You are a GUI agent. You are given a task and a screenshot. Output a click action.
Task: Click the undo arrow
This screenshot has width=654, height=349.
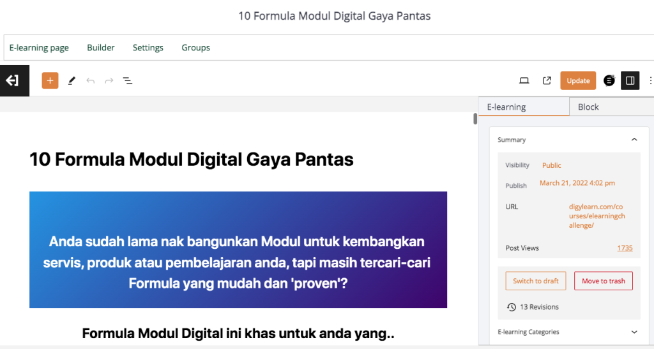pos(91,81)
